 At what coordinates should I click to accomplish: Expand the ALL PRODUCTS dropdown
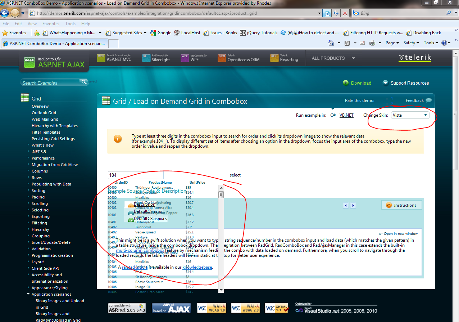pyautogui.click(x=353, y=58)
